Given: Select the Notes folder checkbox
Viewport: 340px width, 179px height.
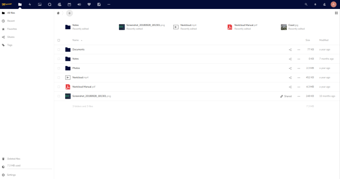Looking at the screenshot, I should pos(59,59).
